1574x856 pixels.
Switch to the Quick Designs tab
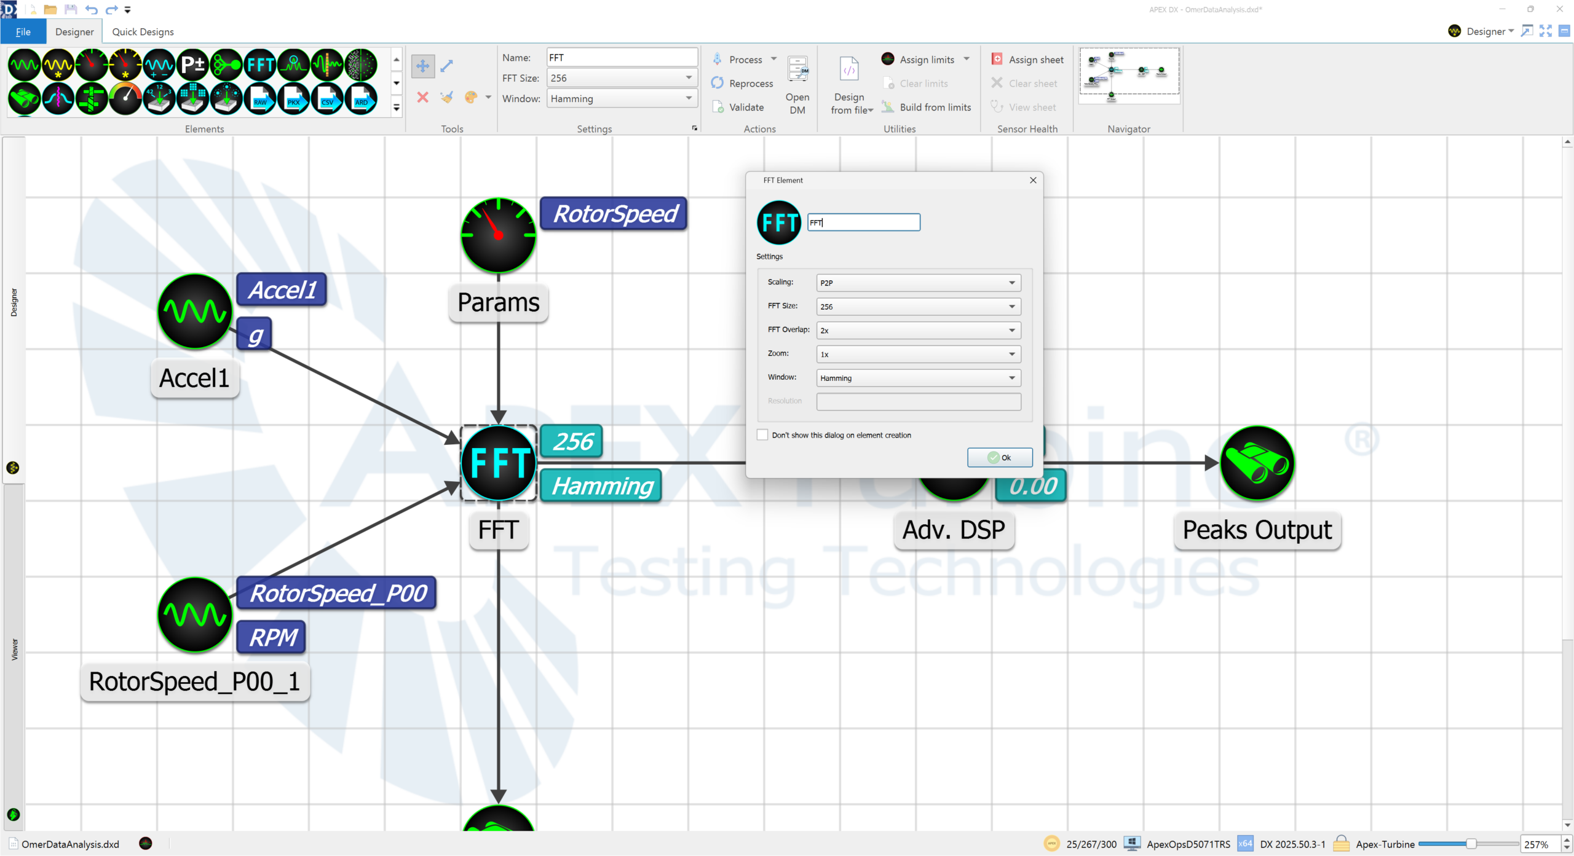(x=143, y=32)
